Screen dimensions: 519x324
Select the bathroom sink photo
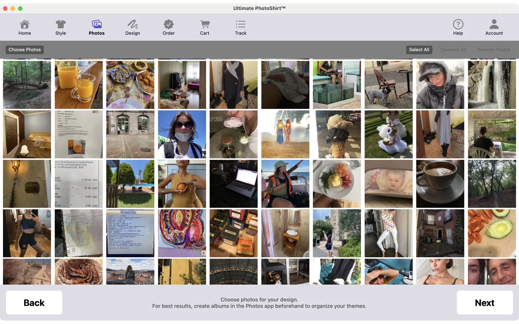[285, 233]
